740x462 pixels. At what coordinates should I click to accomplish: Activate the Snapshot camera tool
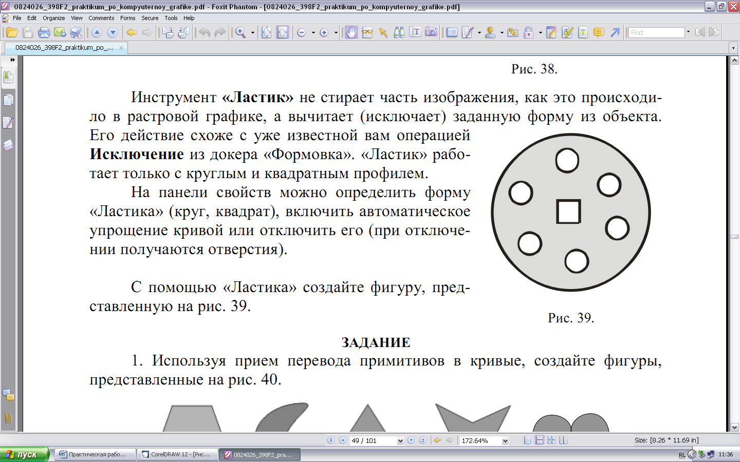pyautogui.click(x=431, y=32)
